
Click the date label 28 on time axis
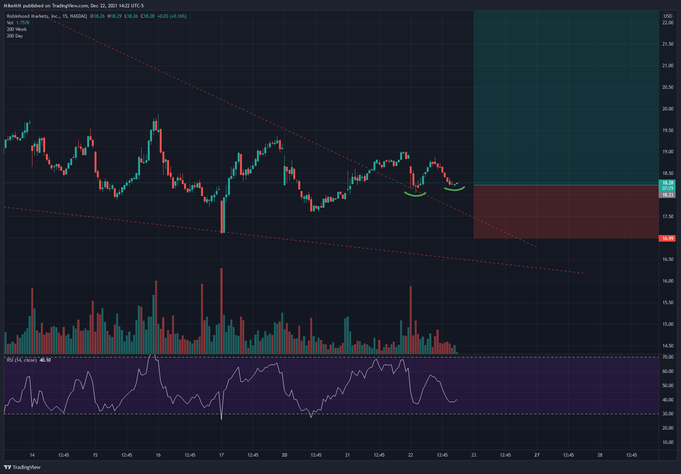(x=600, y=455)
